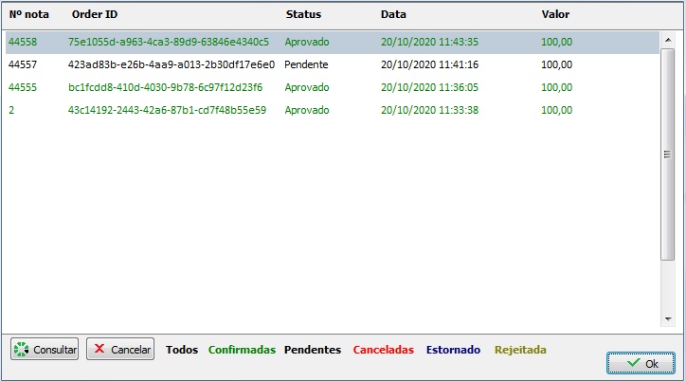Image resolution: width=686 pixels, height=381 pixels.
Task: Click the Status column header
Action: [303, 15]
